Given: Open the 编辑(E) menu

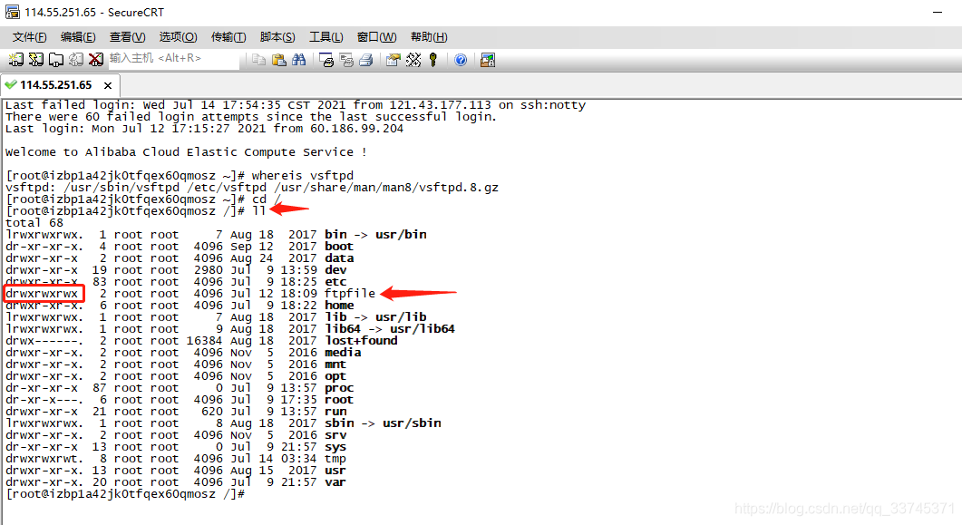Looking at the screenshot, I should click(x=78, y=37).
